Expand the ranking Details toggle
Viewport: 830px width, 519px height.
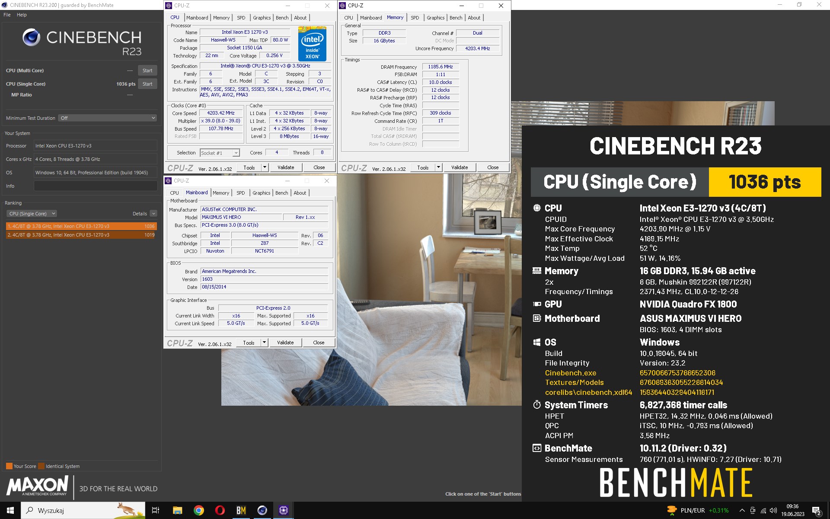(x=153, y=214)
